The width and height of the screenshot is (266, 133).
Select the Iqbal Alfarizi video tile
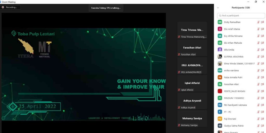(x=192, y=83)
